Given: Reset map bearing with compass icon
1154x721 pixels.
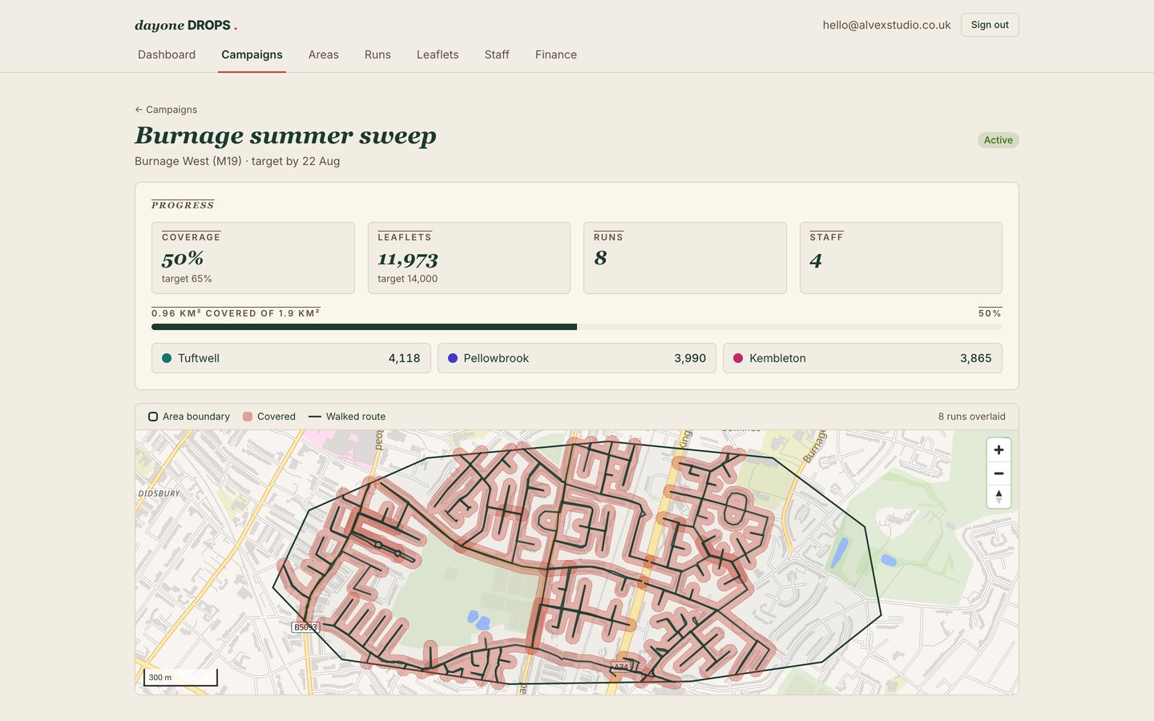Looking at the screenshot, I should tap(999, 497).
